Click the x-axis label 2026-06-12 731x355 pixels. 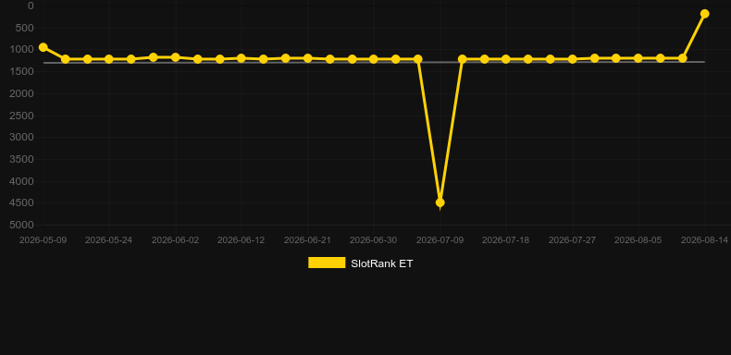(241, 240)
